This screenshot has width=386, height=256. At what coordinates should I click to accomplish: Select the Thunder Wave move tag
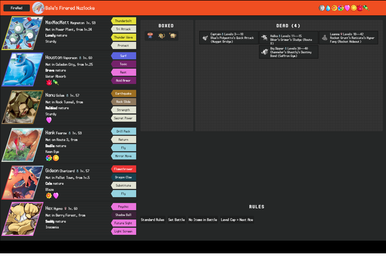coord(123,37)
